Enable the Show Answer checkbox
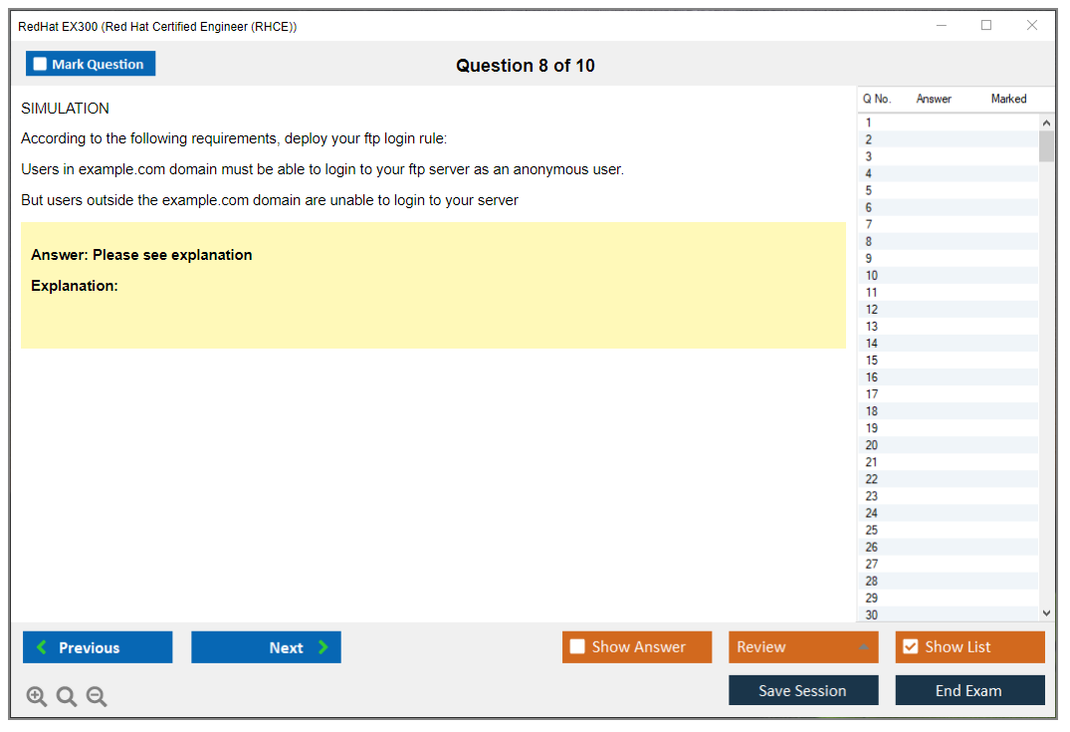This screenshot has width=1070, height=732. tap(577, 647)
